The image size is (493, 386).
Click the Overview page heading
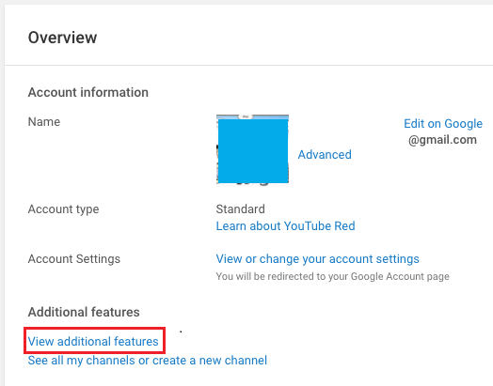[x=63, y=38]
